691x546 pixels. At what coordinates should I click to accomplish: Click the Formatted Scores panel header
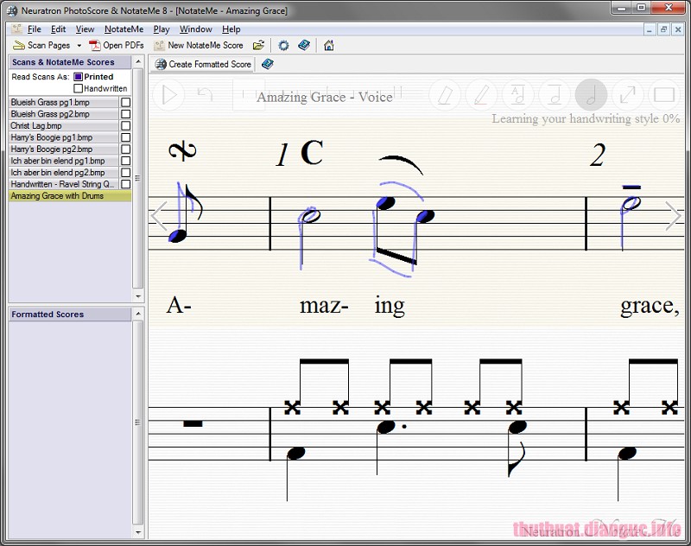pos(70,314)
